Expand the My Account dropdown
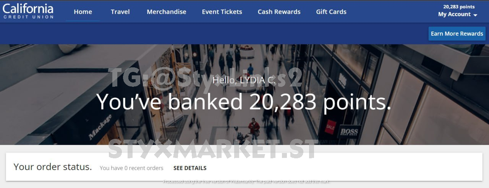The height and width of the screenshot is (188, 489). click(x=458, y=14)
